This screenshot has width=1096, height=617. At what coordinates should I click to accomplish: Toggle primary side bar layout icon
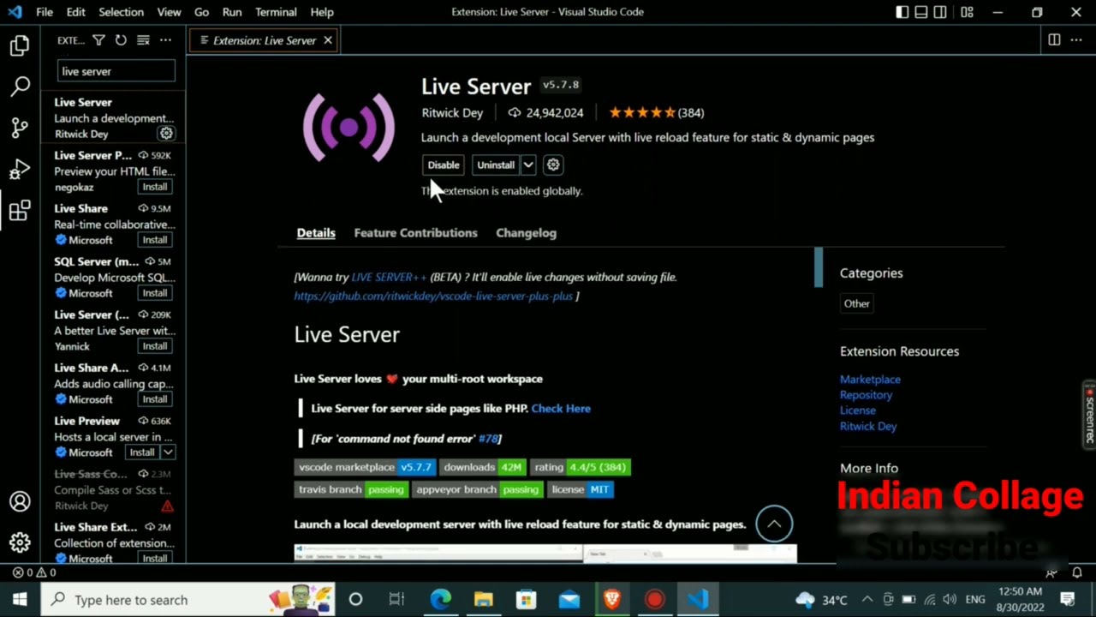click(x=902, y=12)
